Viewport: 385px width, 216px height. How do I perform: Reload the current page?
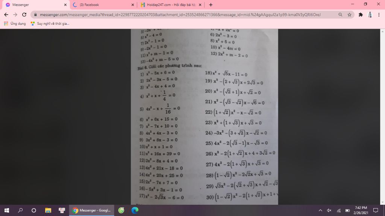24,15
